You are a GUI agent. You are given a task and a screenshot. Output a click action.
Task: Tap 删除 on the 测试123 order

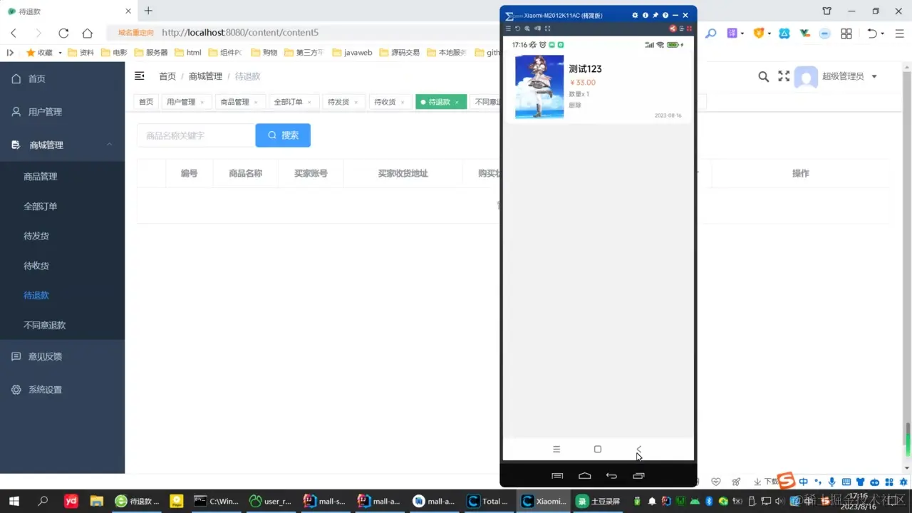575,105
